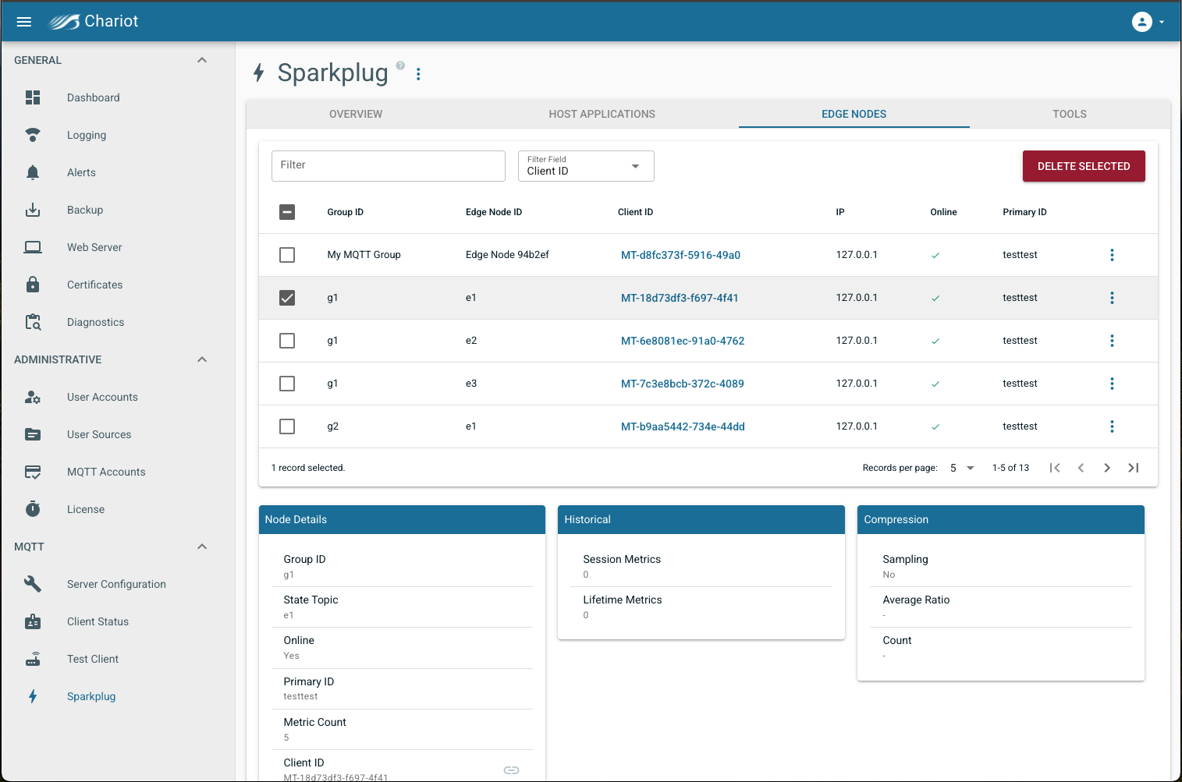Click the Backup download icon
This screenshot has height=782, width=1182.
(x=33, y=210)
